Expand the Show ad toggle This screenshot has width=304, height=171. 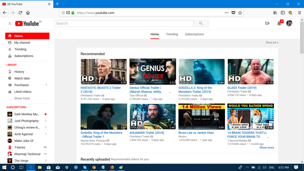[x=272, y=42]
